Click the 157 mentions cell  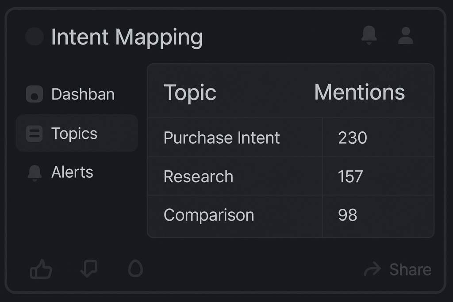[350, 176]
